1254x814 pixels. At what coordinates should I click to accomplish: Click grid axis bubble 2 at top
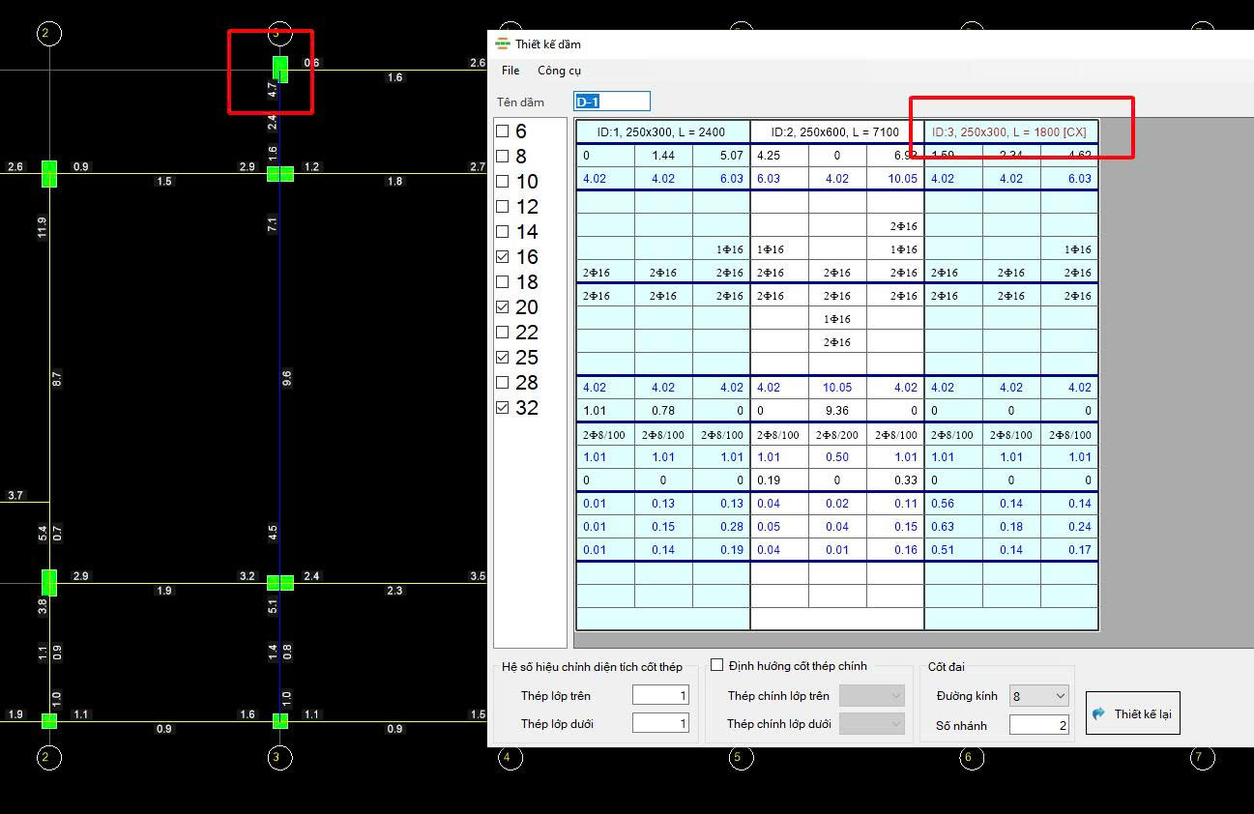(x=48, y=34)
